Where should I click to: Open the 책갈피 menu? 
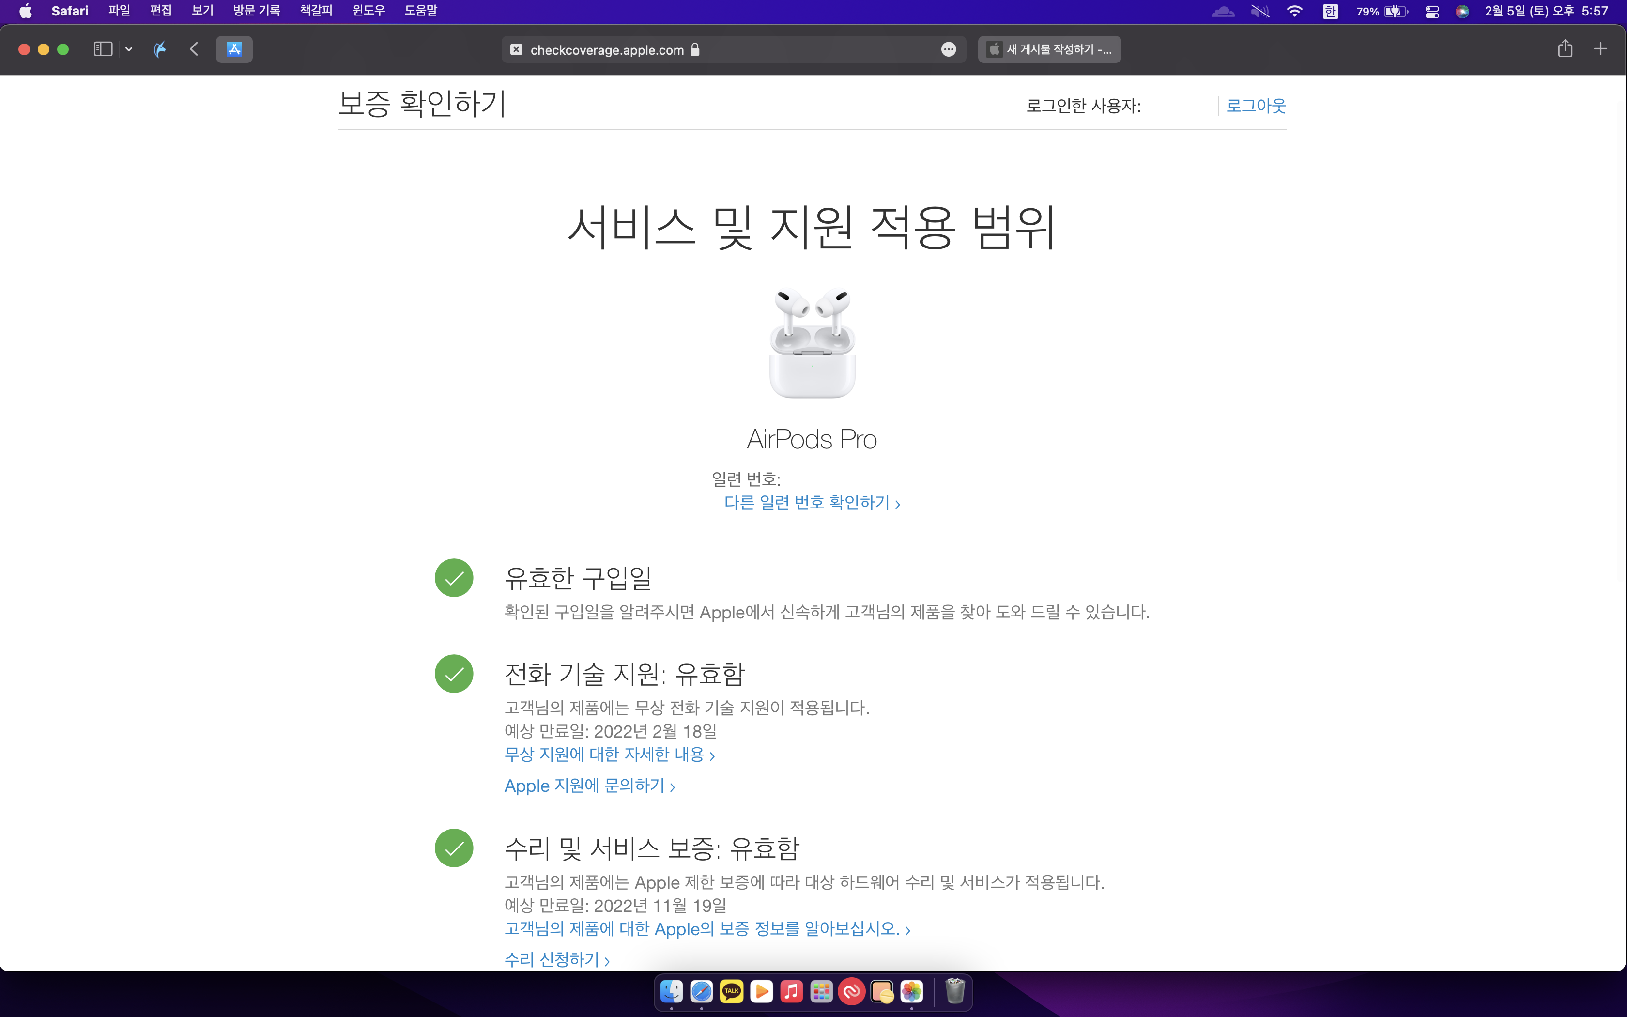coord(316,11)
